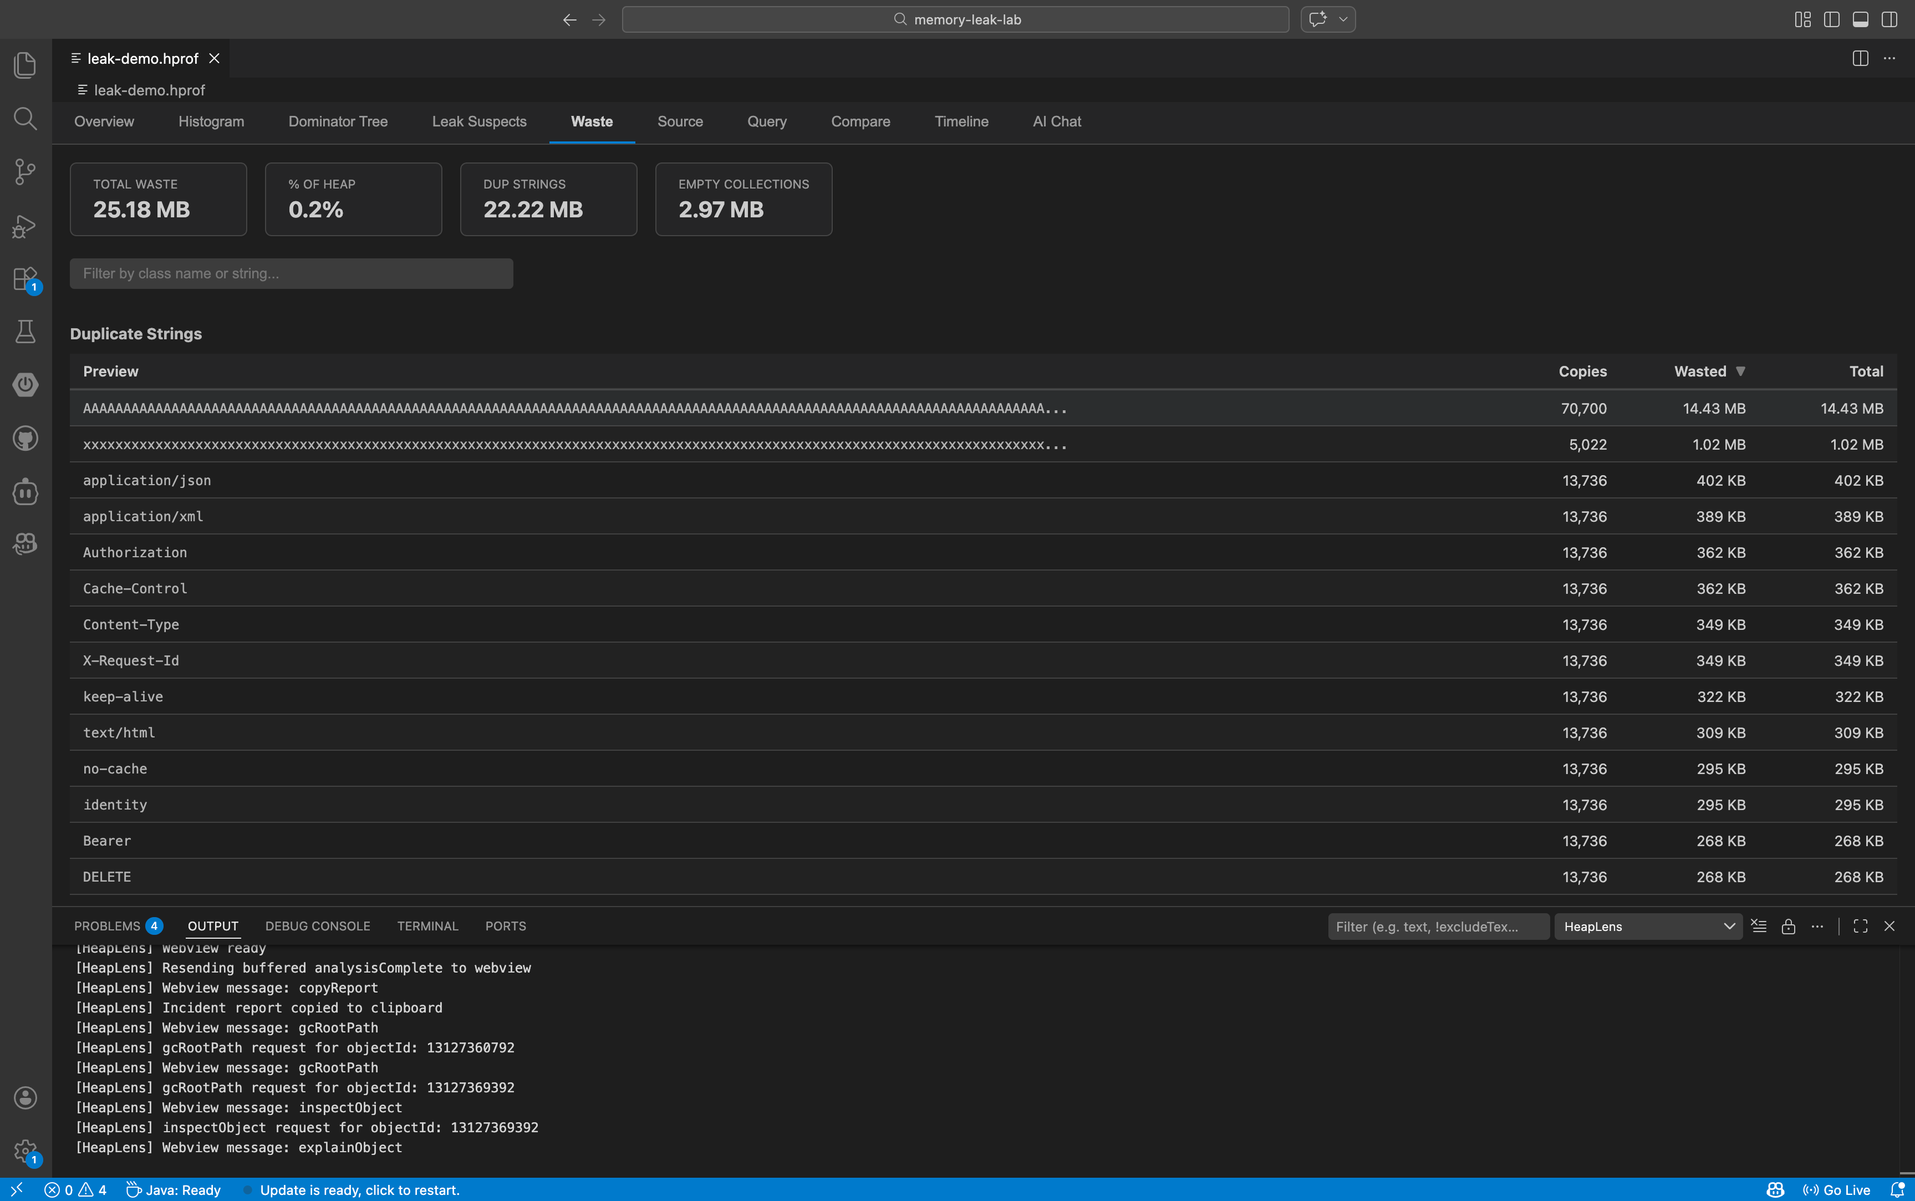Open the Leak Suspects tab
This screenshot has width=1915, height=1201.
479,121
